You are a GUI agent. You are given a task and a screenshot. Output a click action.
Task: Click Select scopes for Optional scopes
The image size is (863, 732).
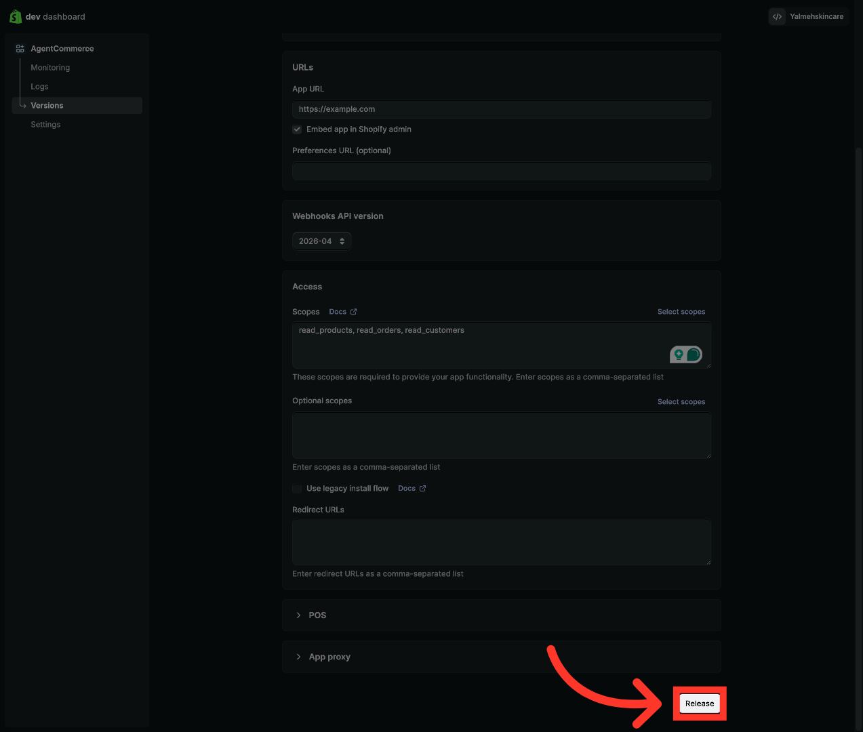pos(681,402)
